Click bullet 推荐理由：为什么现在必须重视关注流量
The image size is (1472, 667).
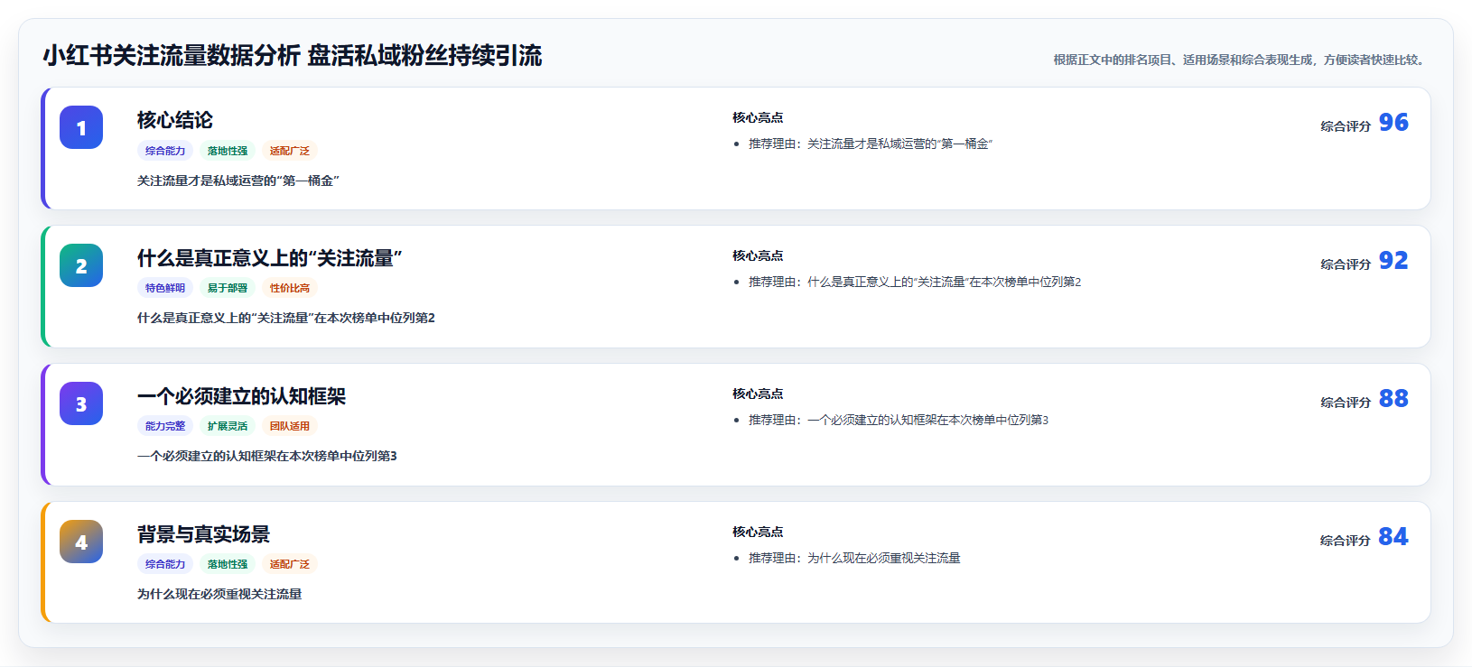[854, 558]
